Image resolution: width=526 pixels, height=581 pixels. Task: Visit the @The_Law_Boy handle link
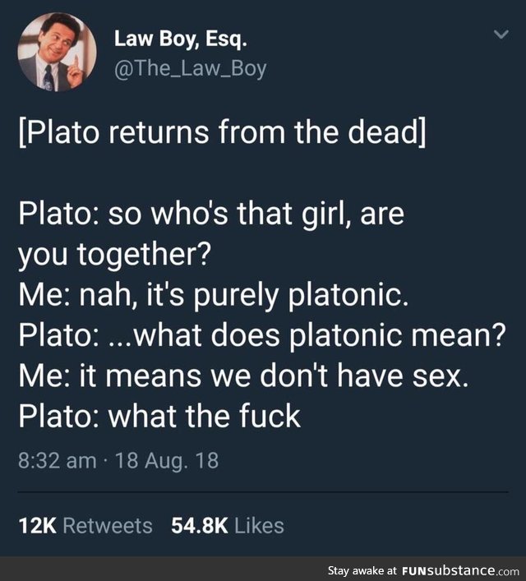point(190,69)
